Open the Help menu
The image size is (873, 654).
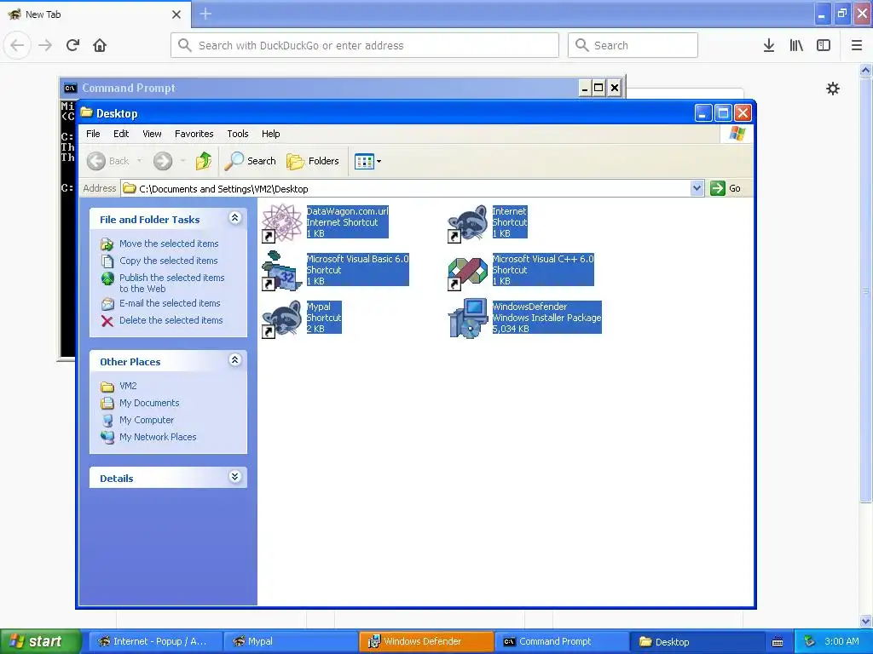(270, 134)
